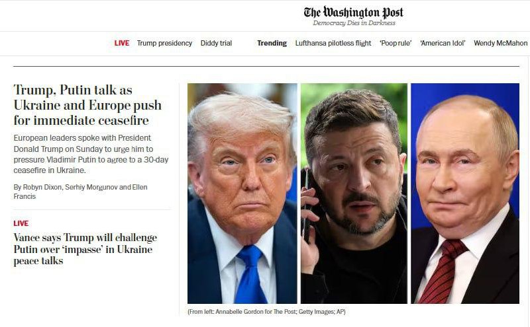Open author Ellen Francis's page
This screenshot has width=530, height=327.
click(80, 192)
